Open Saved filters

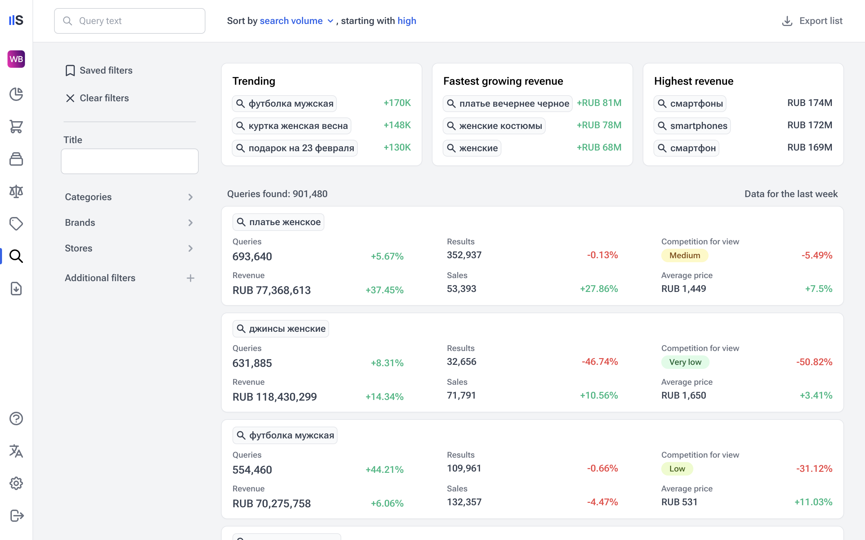[99, 70]
